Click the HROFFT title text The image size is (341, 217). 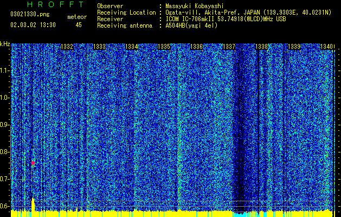point(56,4)
